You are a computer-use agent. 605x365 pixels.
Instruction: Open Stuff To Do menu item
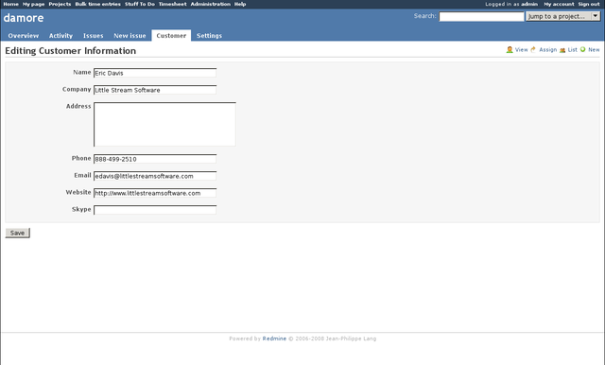140,4
